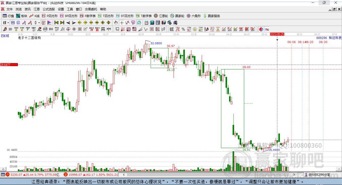Open the 工具 menu
342x185 pixels.
pyautogui.click(x=70, y=9)
